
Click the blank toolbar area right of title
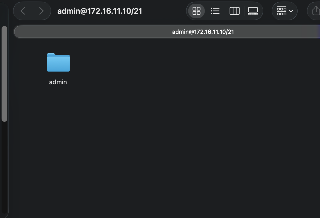click(x=164, y=11)
